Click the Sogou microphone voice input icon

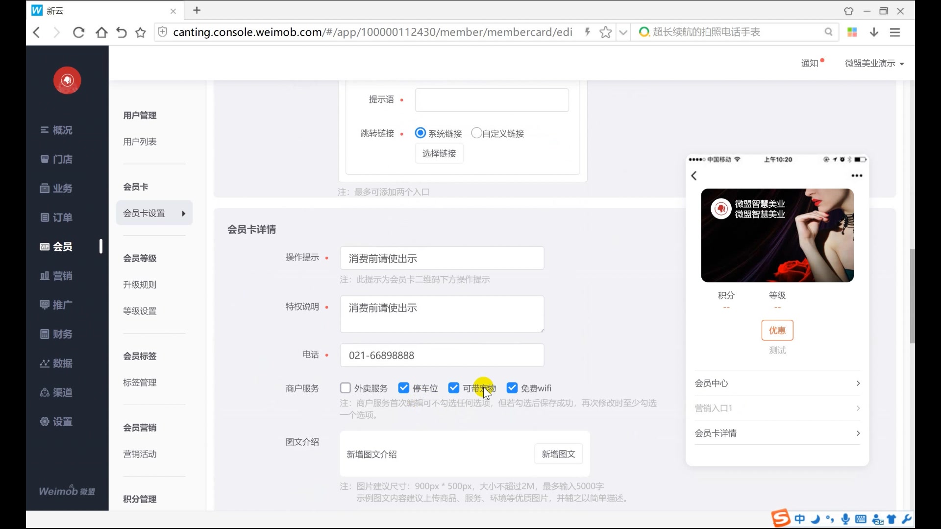845,519
